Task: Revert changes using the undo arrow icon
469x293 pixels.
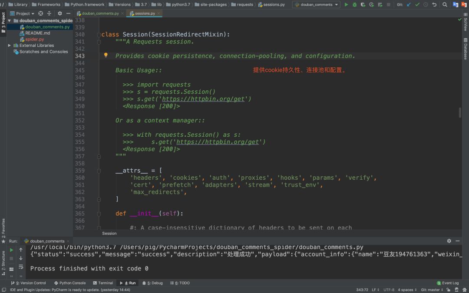Action: (434, 4)
